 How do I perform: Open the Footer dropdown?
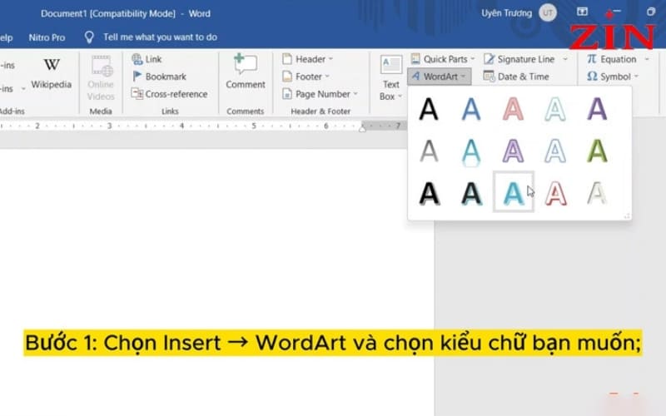tap(306, 77)
